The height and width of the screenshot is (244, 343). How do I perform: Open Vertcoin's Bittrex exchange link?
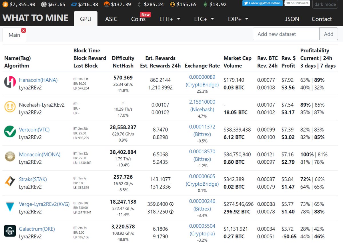[x=202, y=134]
